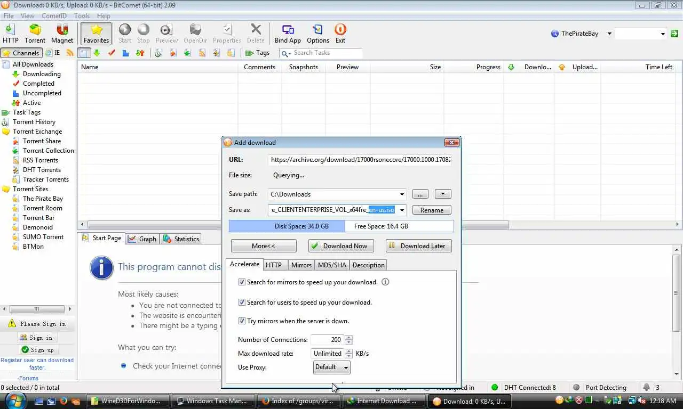This screenshot has width=683, height=409.
Task: Click the Channels star button
Action: tap(21, 53)
